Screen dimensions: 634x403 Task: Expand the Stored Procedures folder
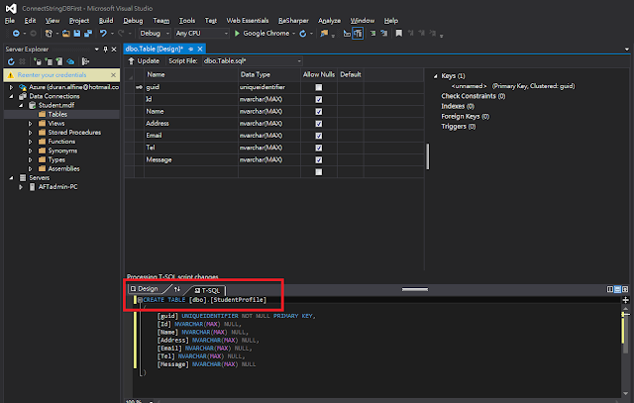pos(31,135)
